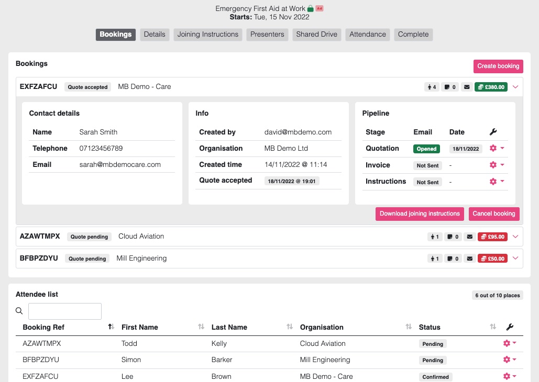The image size is (539, 382).
Task: Click the magnifying glass search icon
Action: coord(19,311)
